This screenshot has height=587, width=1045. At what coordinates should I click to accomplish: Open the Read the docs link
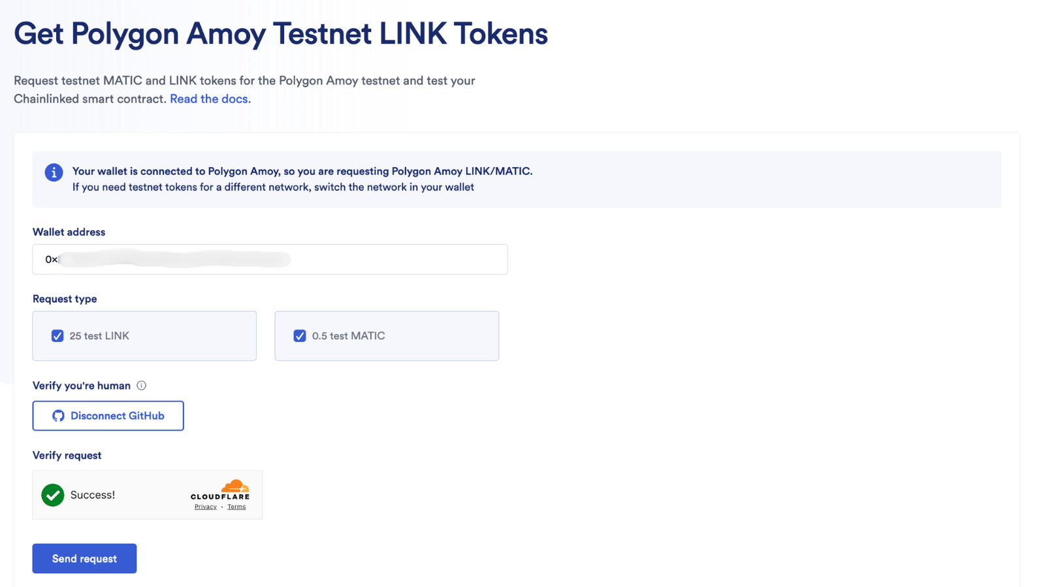[x=208, y=98]
